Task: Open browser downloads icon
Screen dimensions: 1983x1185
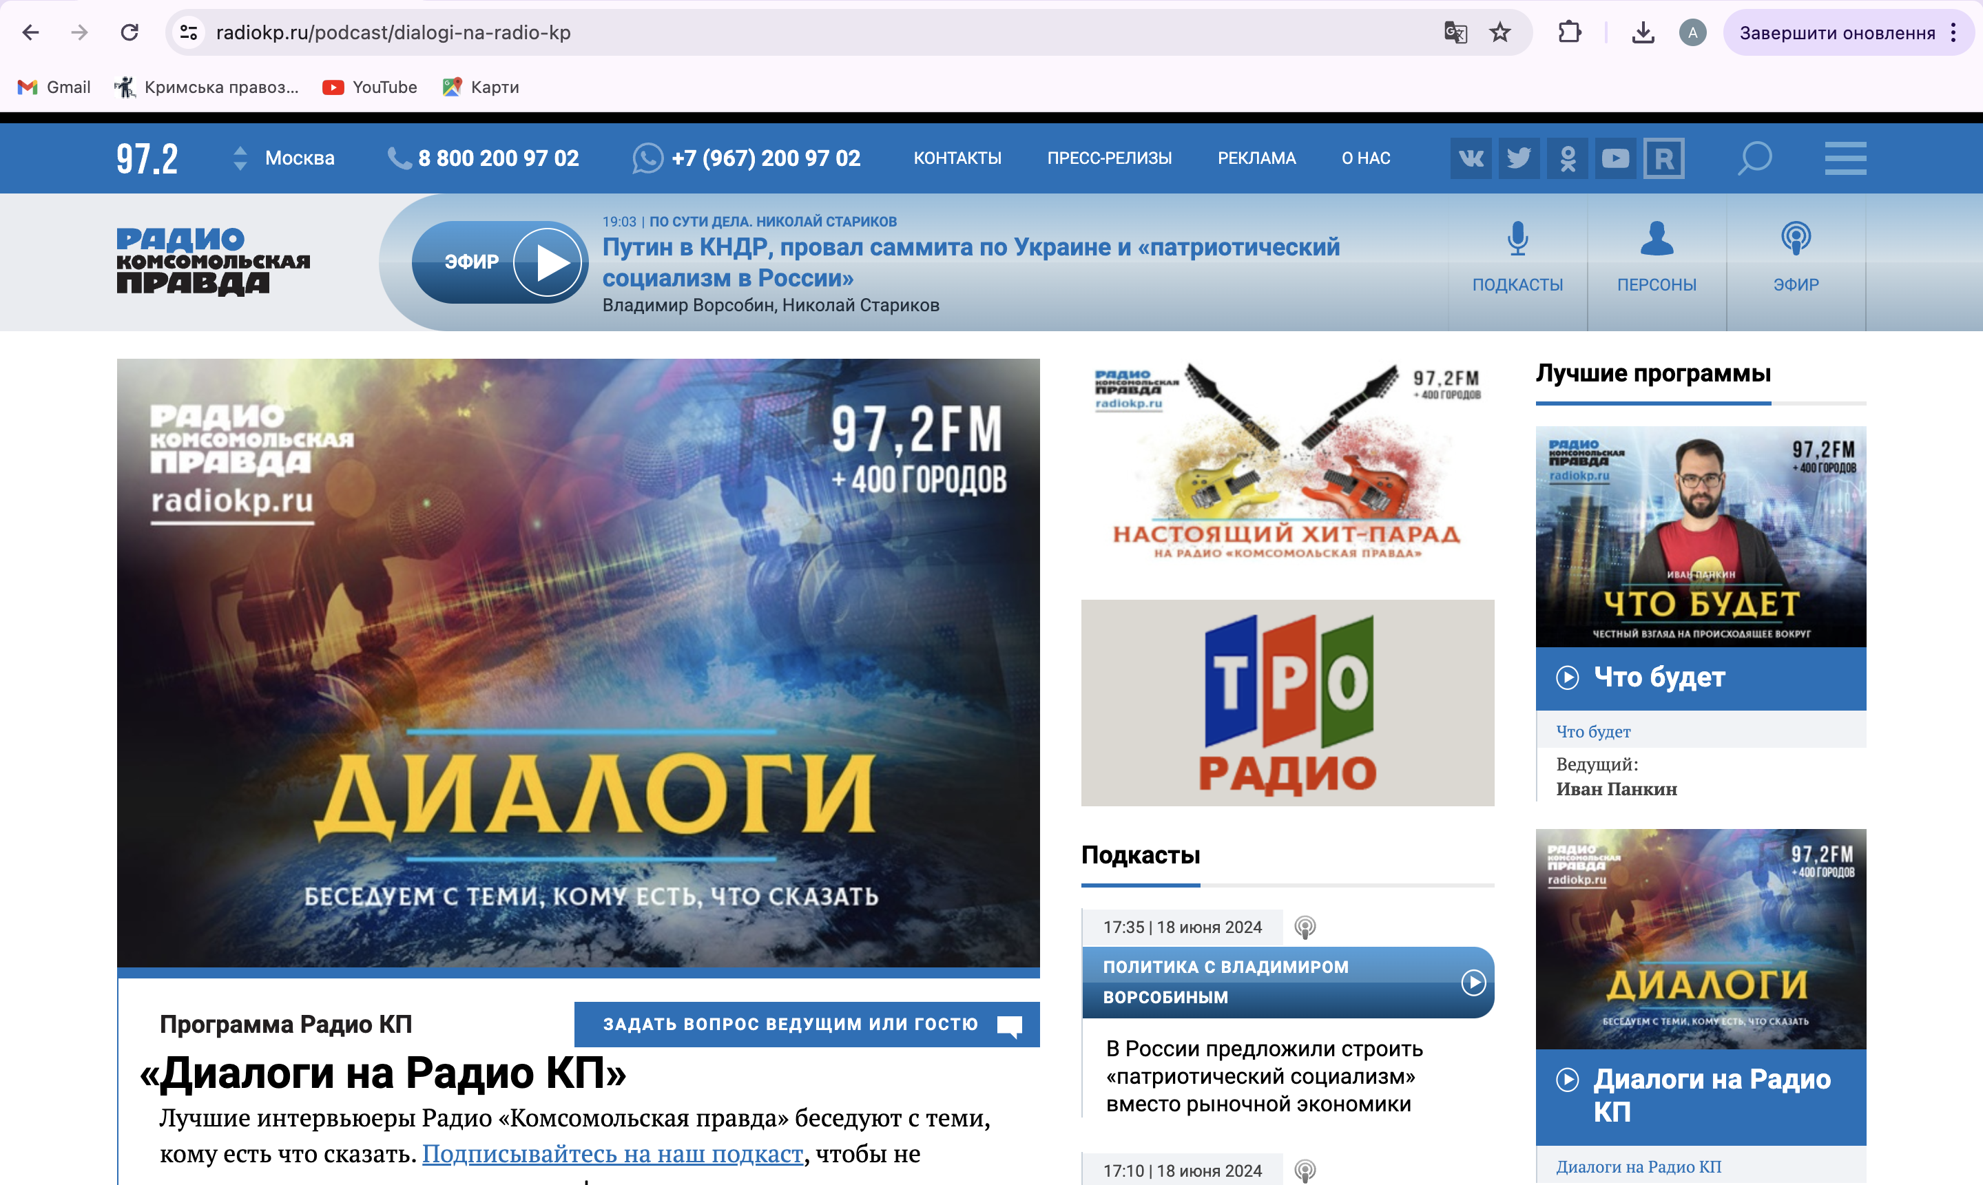Action: (1643, 33)
